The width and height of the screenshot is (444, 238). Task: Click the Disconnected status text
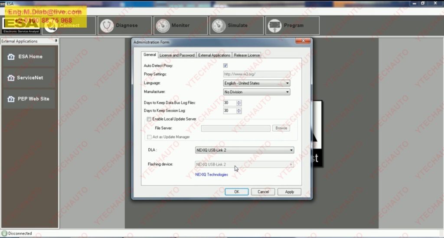coord(20,234)
